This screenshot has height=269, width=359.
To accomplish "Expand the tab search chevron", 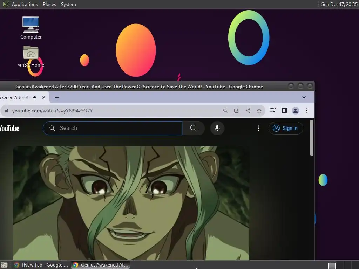I will pyautogui.click(x=304, y=97).
